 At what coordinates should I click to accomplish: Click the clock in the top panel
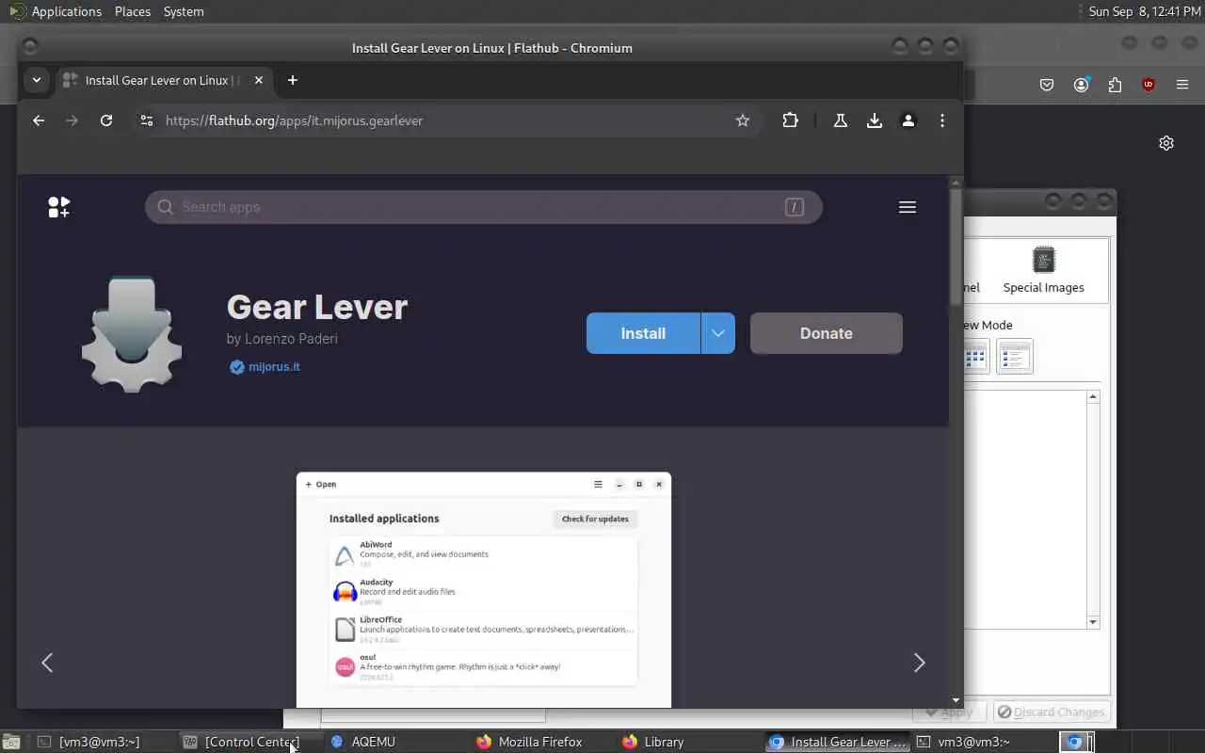pyautogui.click(x=1145, y=11)
